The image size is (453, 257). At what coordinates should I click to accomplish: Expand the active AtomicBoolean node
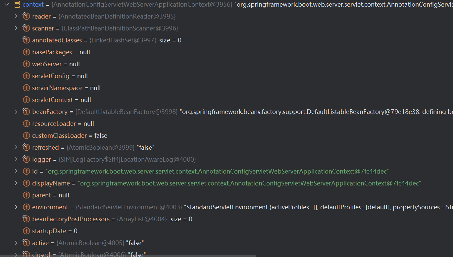pyautogui.click(x=16, y=243)
